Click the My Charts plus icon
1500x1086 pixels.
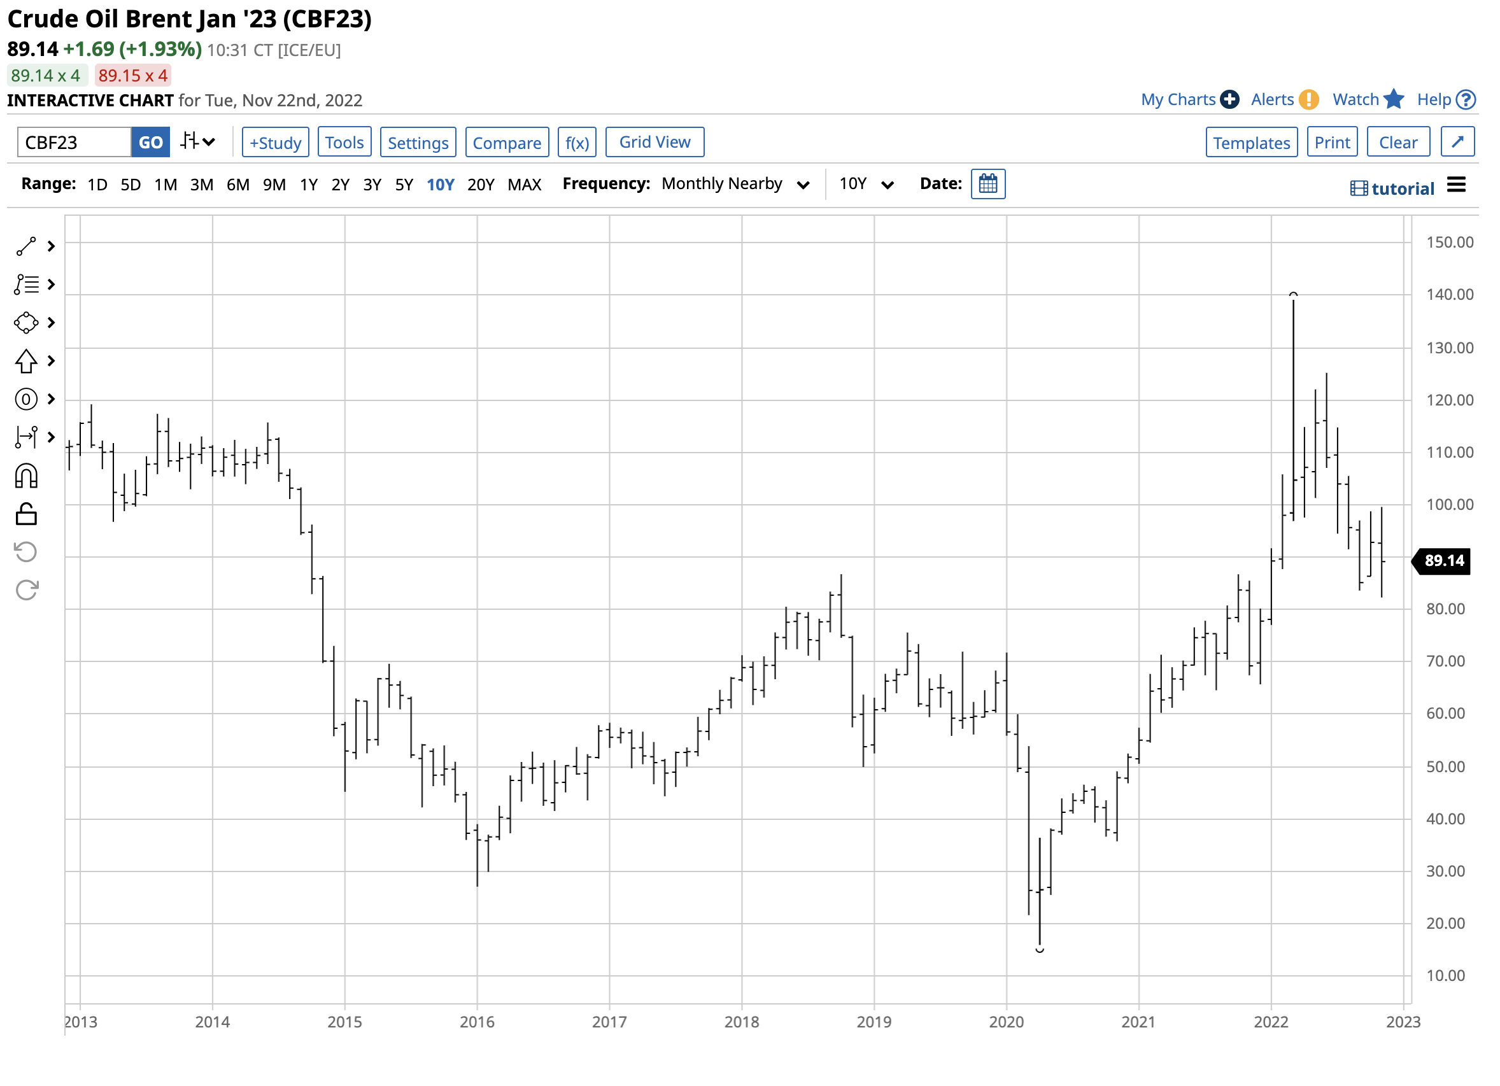[x=1230, y=100]
